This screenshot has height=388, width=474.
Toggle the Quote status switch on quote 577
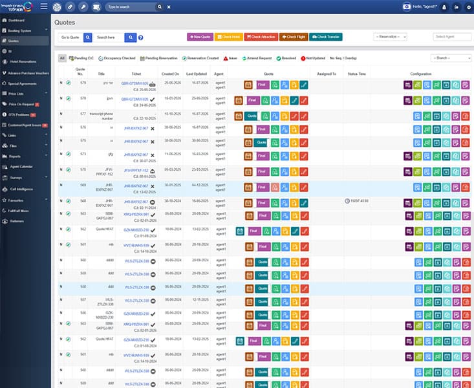(x=252, y=116)
